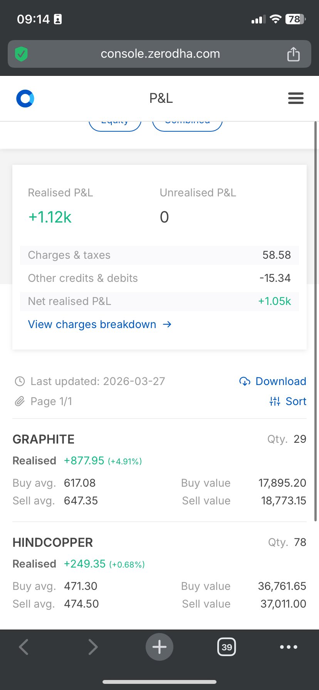Select the HINDCOPPER stock entry
This screenshot has height=690, width=319.
click(x=53, y=543)
